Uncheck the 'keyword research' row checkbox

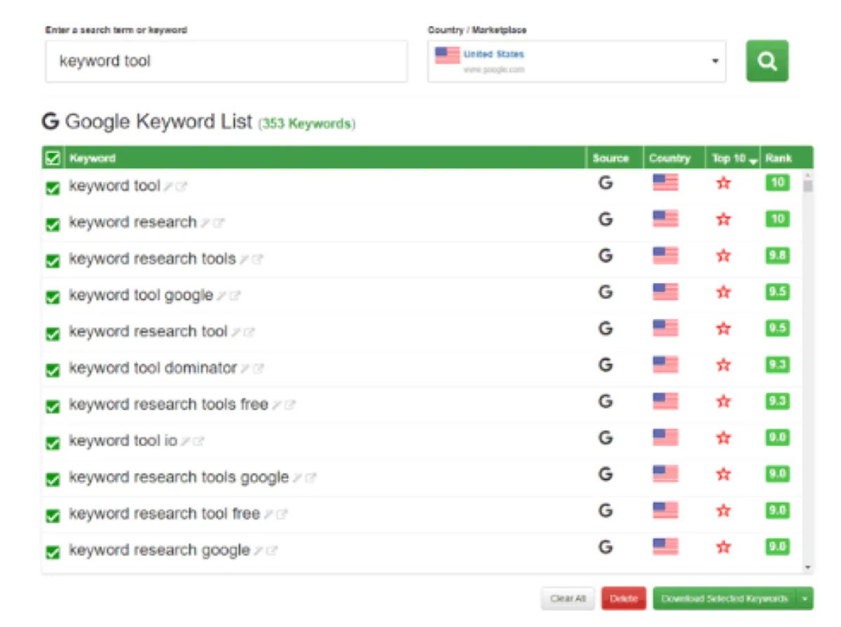[x=53, y=225]
